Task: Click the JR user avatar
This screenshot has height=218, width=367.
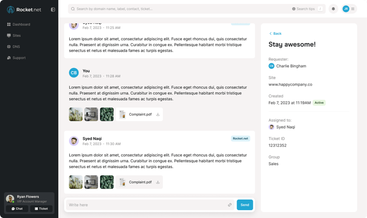Action: point(346,9)
